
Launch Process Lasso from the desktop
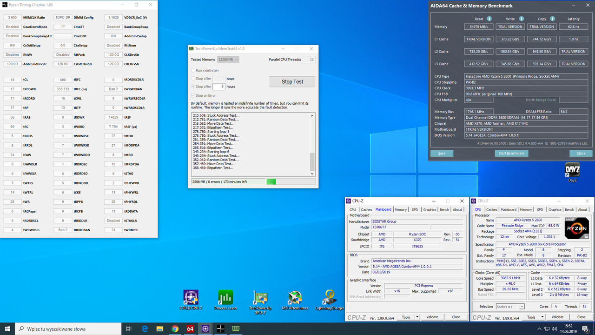coord(225,298)
